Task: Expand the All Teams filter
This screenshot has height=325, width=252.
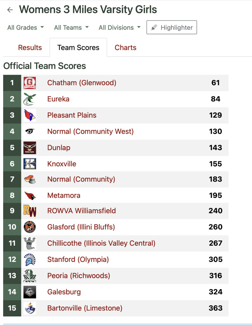Action: point(71,28)
